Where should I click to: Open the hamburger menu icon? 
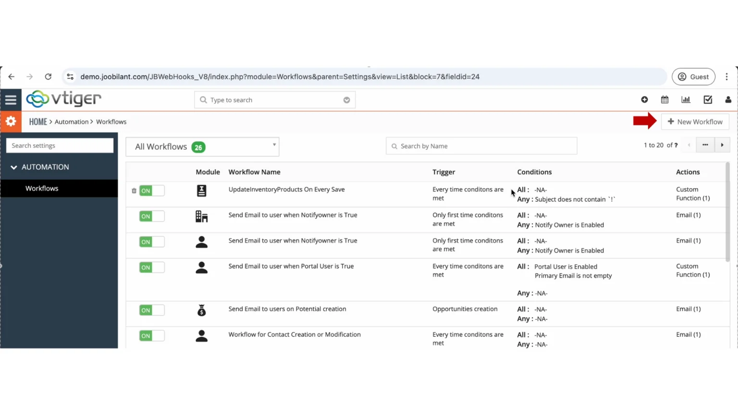pos(11,99)
